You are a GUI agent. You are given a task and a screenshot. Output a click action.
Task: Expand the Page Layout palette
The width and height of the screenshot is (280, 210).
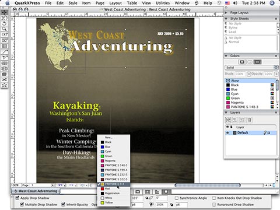pos(226,13)
